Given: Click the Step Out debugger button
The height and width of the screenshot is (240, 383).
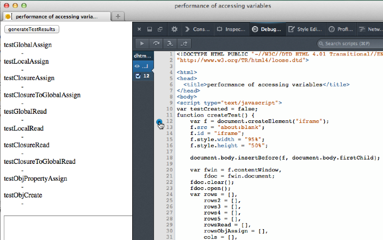Looking at the screenshot, I should (184, 44).
